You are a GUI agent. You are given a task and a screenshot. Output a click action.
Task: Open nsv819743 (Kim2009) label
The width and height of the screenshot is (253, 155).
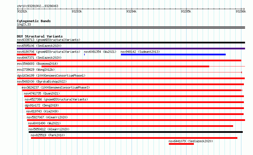pos(42,111)
